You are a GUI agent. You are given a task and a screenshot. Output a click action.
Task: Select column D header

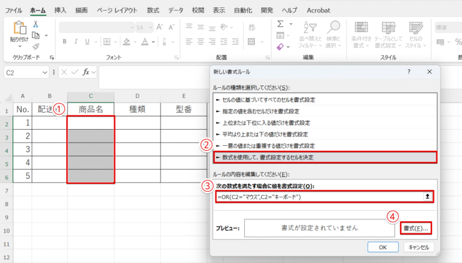point(137,96)
